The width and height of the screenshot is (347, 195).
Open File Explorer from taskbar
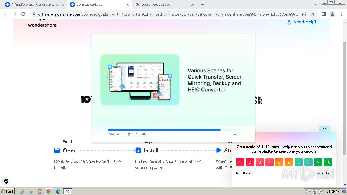coord(31,191)
